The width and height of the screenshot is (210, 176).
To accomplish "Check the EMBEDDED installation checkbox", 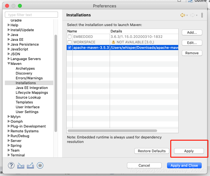I will click(x=70, y=37).
